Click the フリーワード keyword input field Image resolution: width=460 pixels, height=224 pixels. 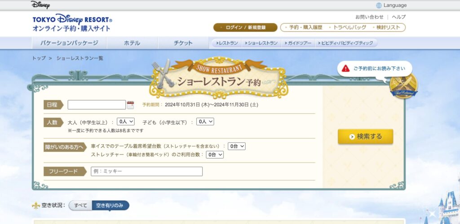click(x=146, y=172)
